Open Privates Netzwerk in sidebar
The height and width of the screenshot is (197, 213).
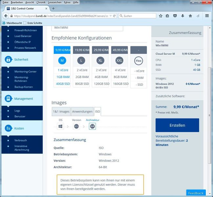click(x=25, y=48)
